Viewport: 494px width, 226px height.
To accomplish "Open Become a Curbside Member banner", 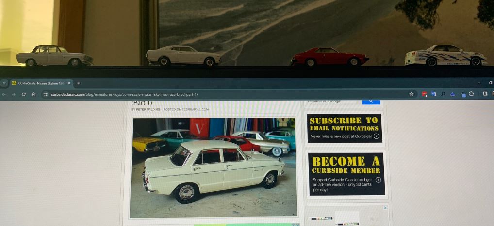I will (x=346, y=174).
